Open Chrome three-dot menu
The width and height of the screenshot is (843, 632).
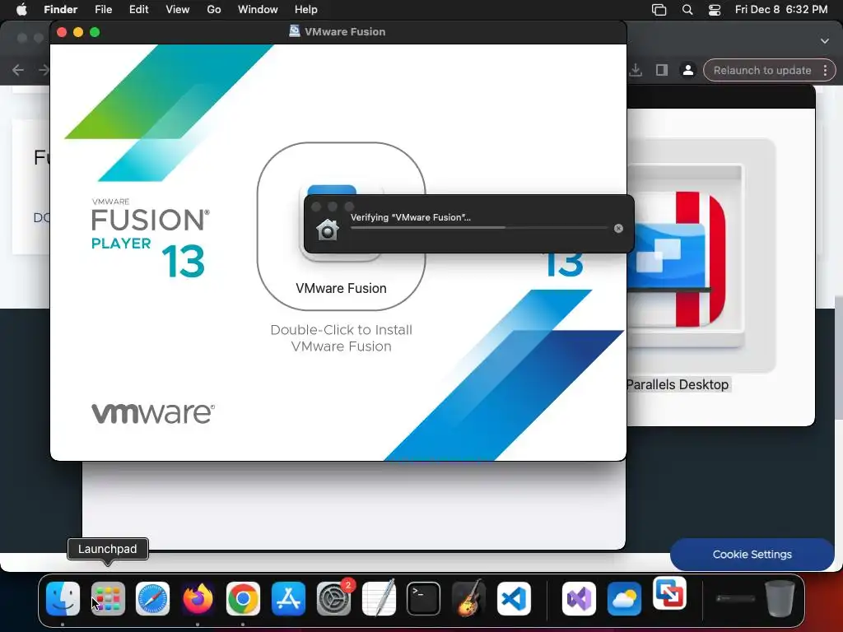coord(825,71)
